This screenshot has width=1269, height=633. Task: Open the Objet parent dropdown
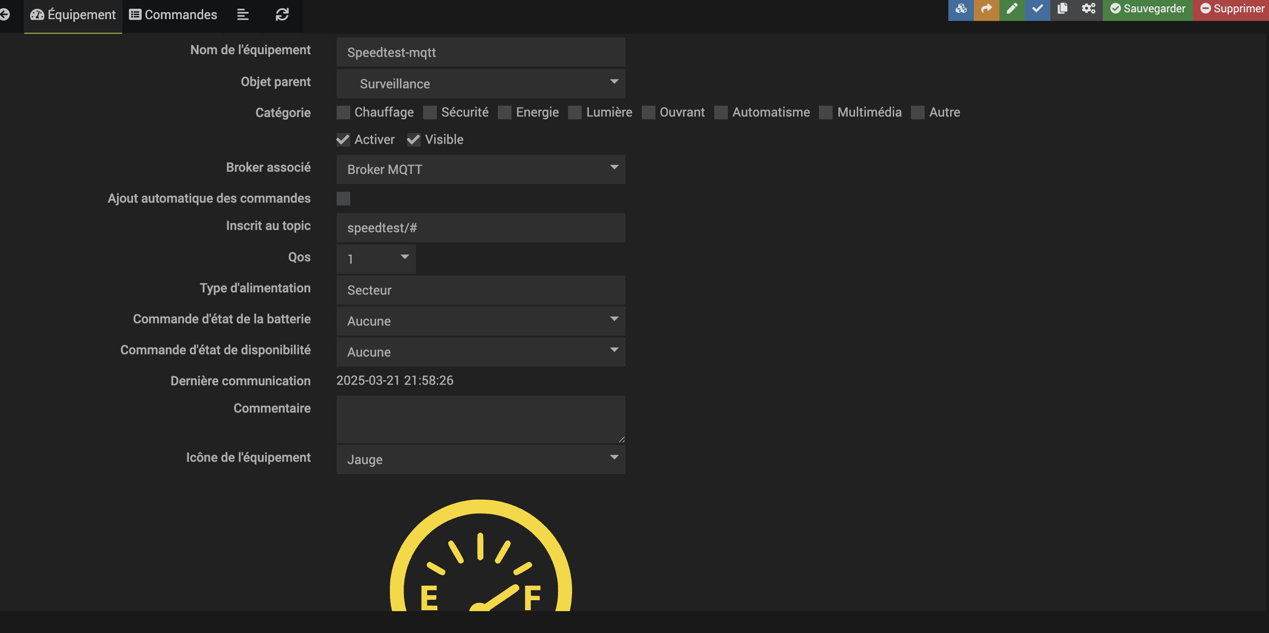pyautogui.click(x=481, y=84)
